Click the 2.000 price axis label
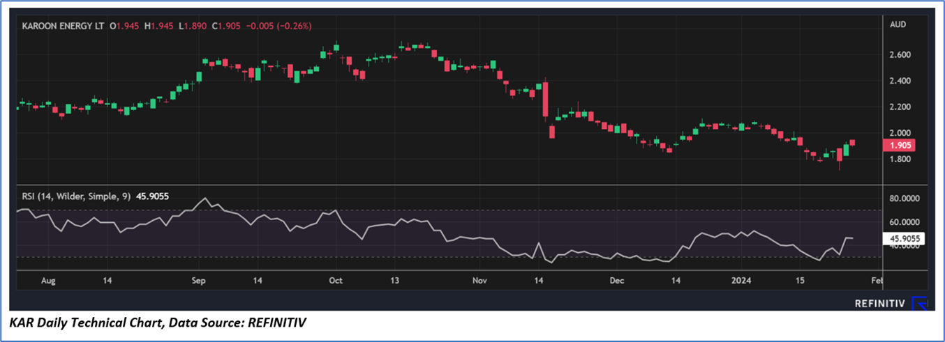Image resolution: width=945 pixels, height=342 pixels. coord(899,133)
